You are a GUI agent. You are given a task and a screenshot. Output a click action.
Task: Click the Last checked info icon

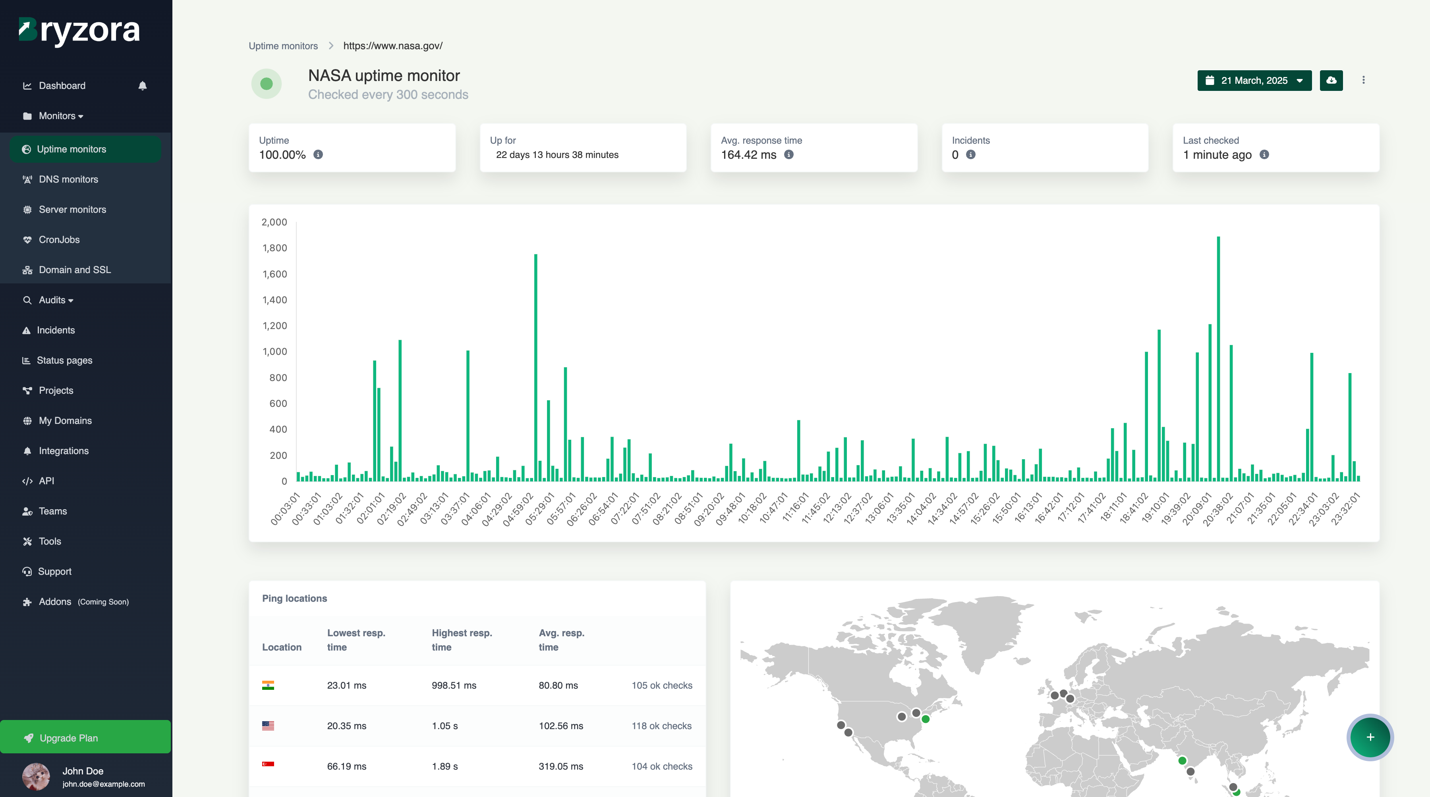1265,155
